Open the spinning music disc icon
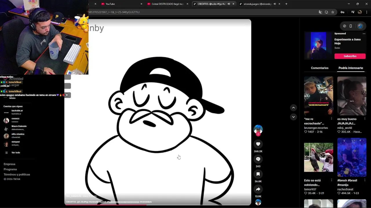371x208 pixels. [x=258, y=202]
